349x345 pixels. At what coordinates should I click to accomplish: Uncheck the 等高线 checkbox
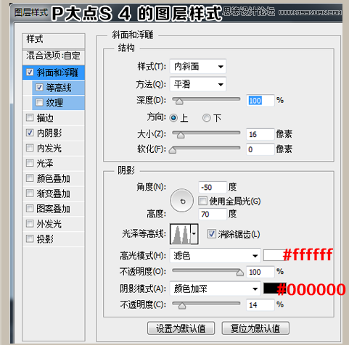tap(39, 87)
